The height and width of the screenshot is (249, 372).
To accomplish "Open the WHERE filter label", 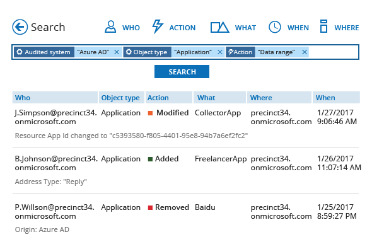I will [x=347, y=28].
